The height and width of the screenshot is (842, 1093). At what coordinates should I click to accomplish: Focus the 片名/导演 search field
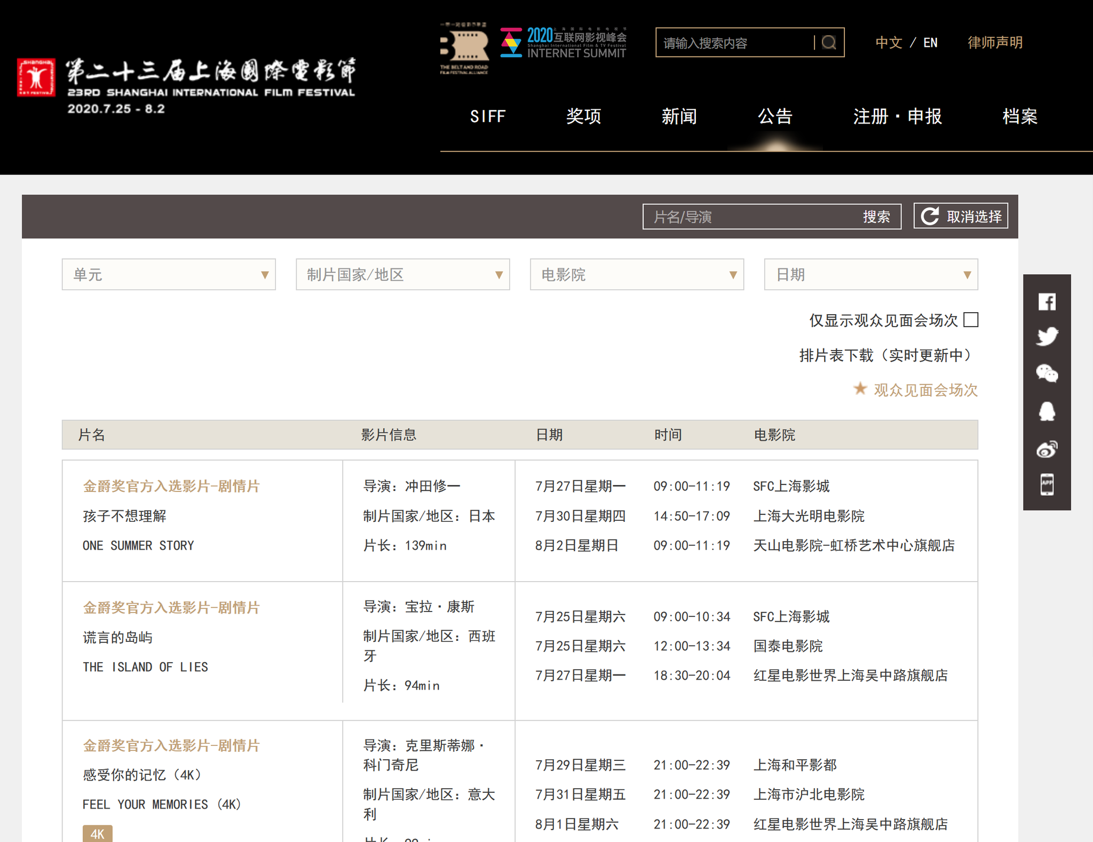pyautogui.click(x=747, y=217)
